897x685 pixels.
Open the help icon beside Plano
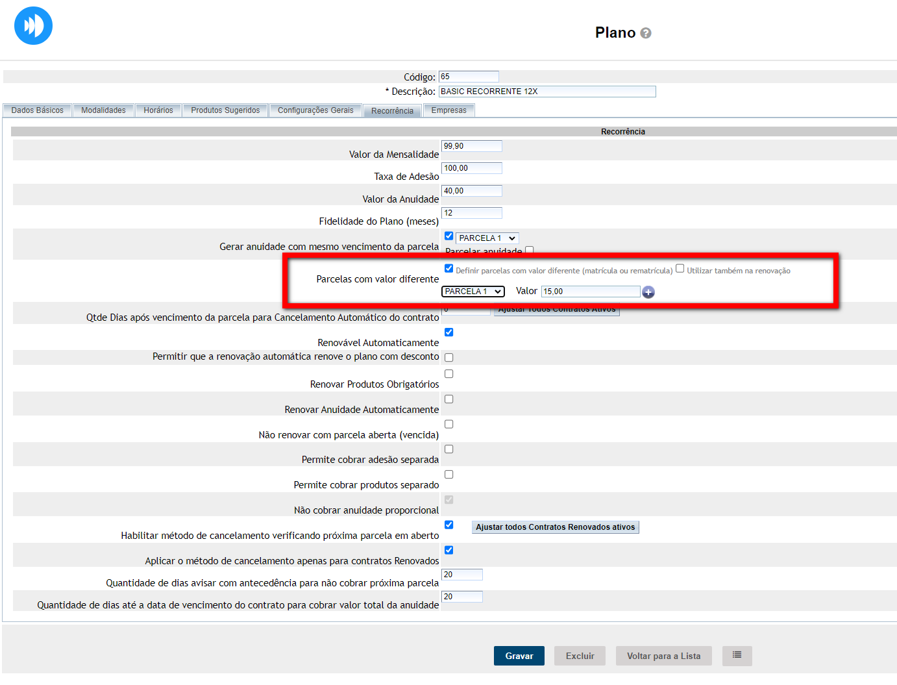(645, 33)
